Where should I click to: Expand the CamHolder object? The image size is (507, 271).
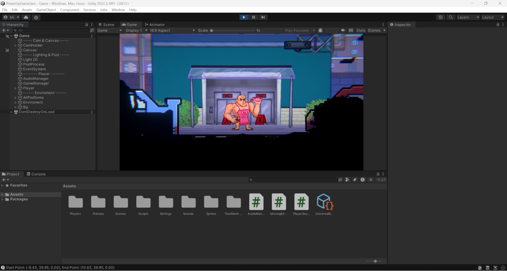[15, 45]
